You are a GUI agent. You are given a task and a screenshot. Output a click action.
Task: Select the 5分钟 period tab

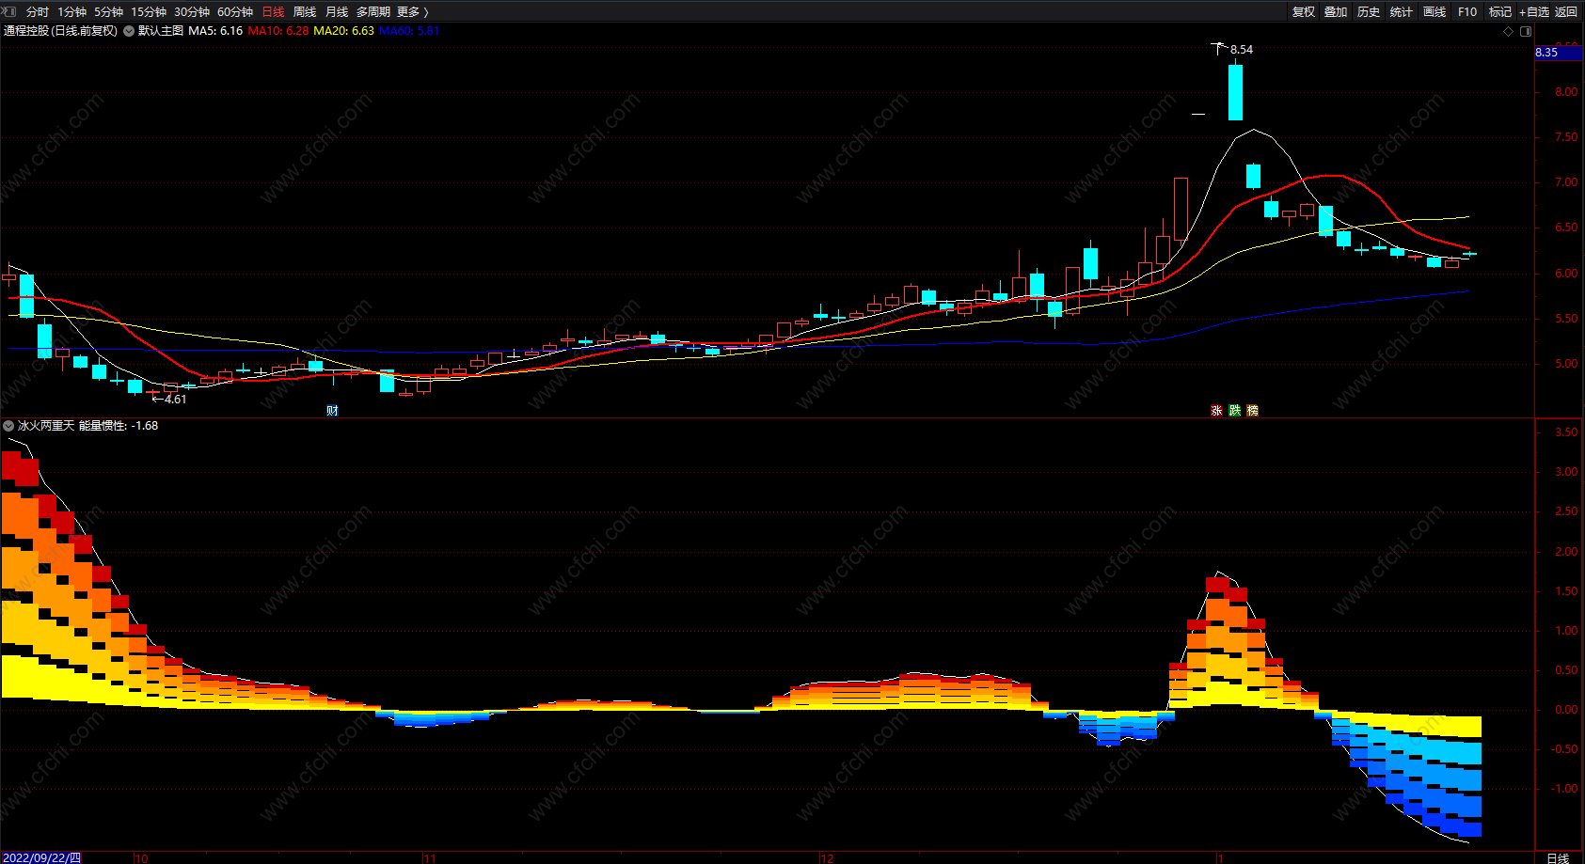click(108, 12)
